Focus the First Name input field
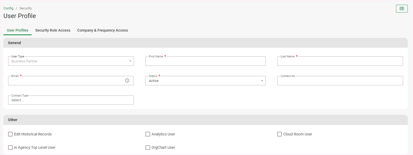413x155 pixels. point(205,61)
